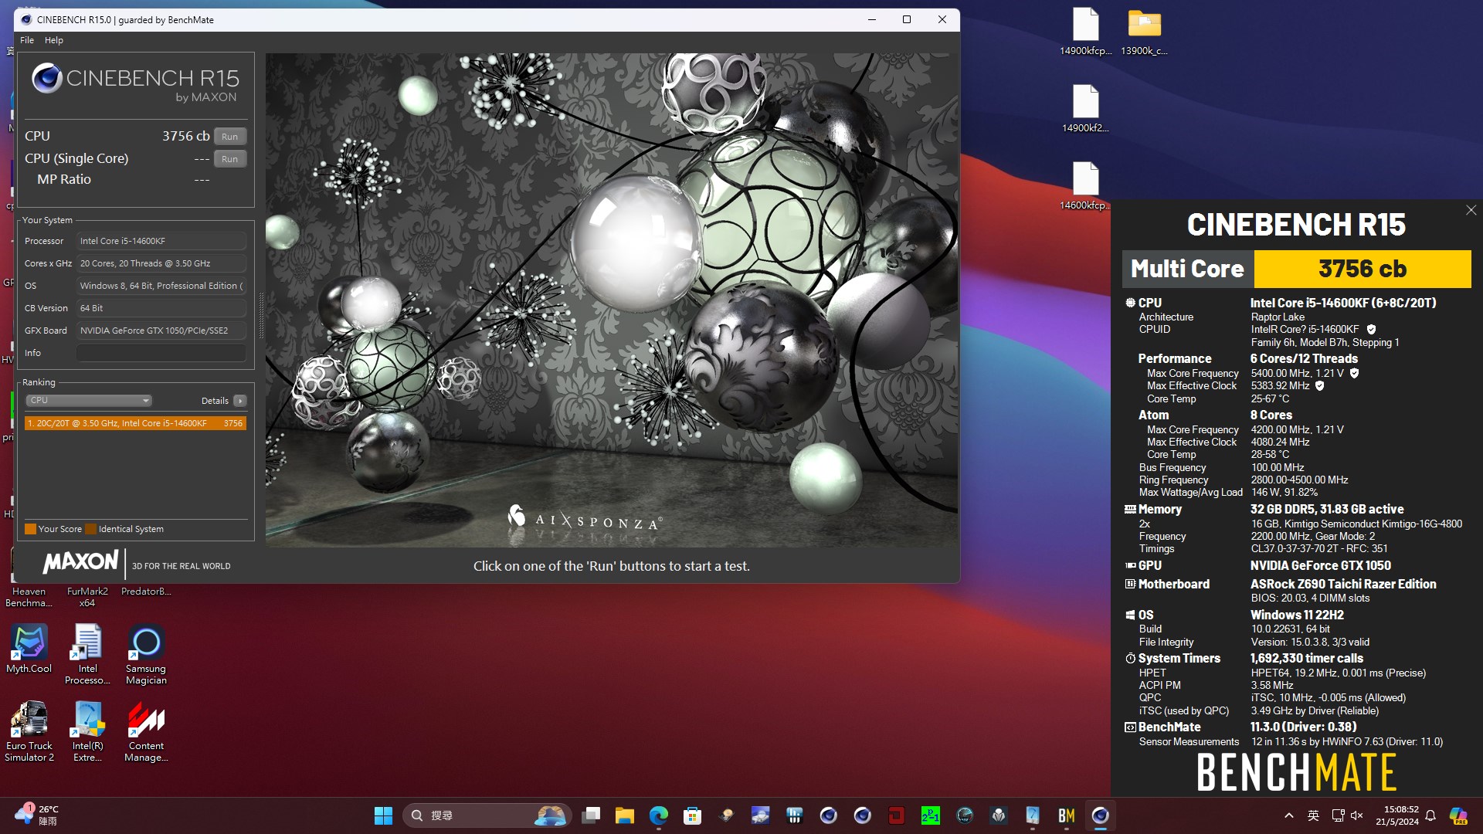Screen dimensions: 1483x834
Task: Expand ranking Details arrow
Action: 240,401
